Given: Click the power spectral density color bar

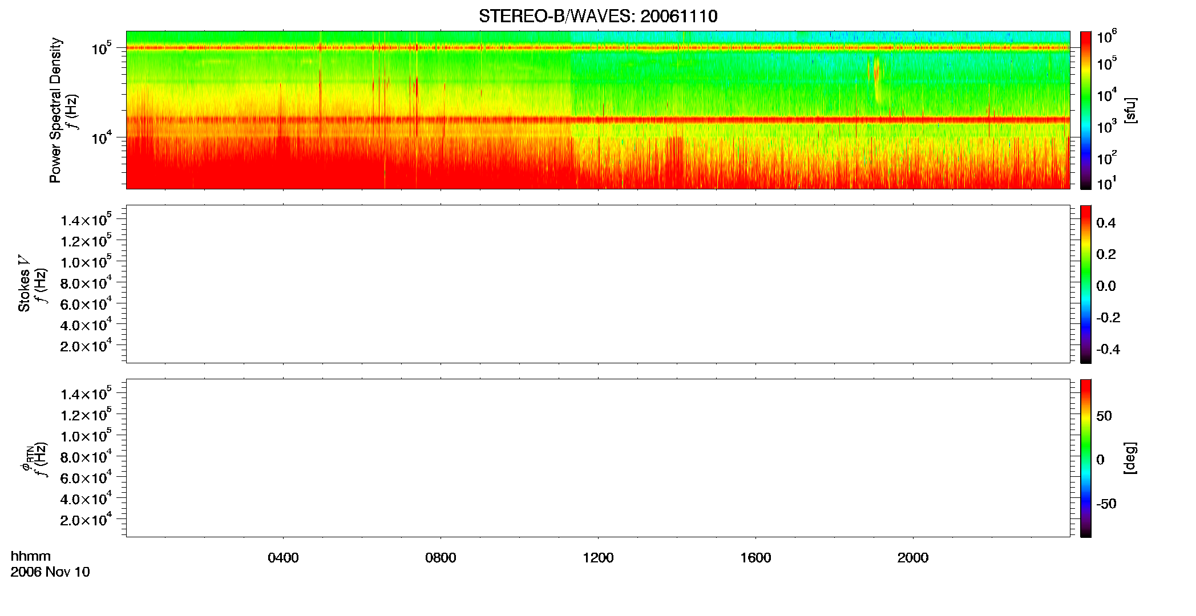Looking at the screenshot, I should pos(1085,110).
